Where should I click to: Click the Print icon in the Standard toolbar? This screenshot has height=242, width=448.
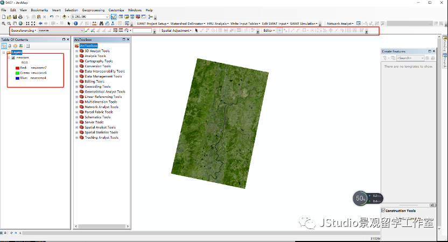click(x=20, y=17)
